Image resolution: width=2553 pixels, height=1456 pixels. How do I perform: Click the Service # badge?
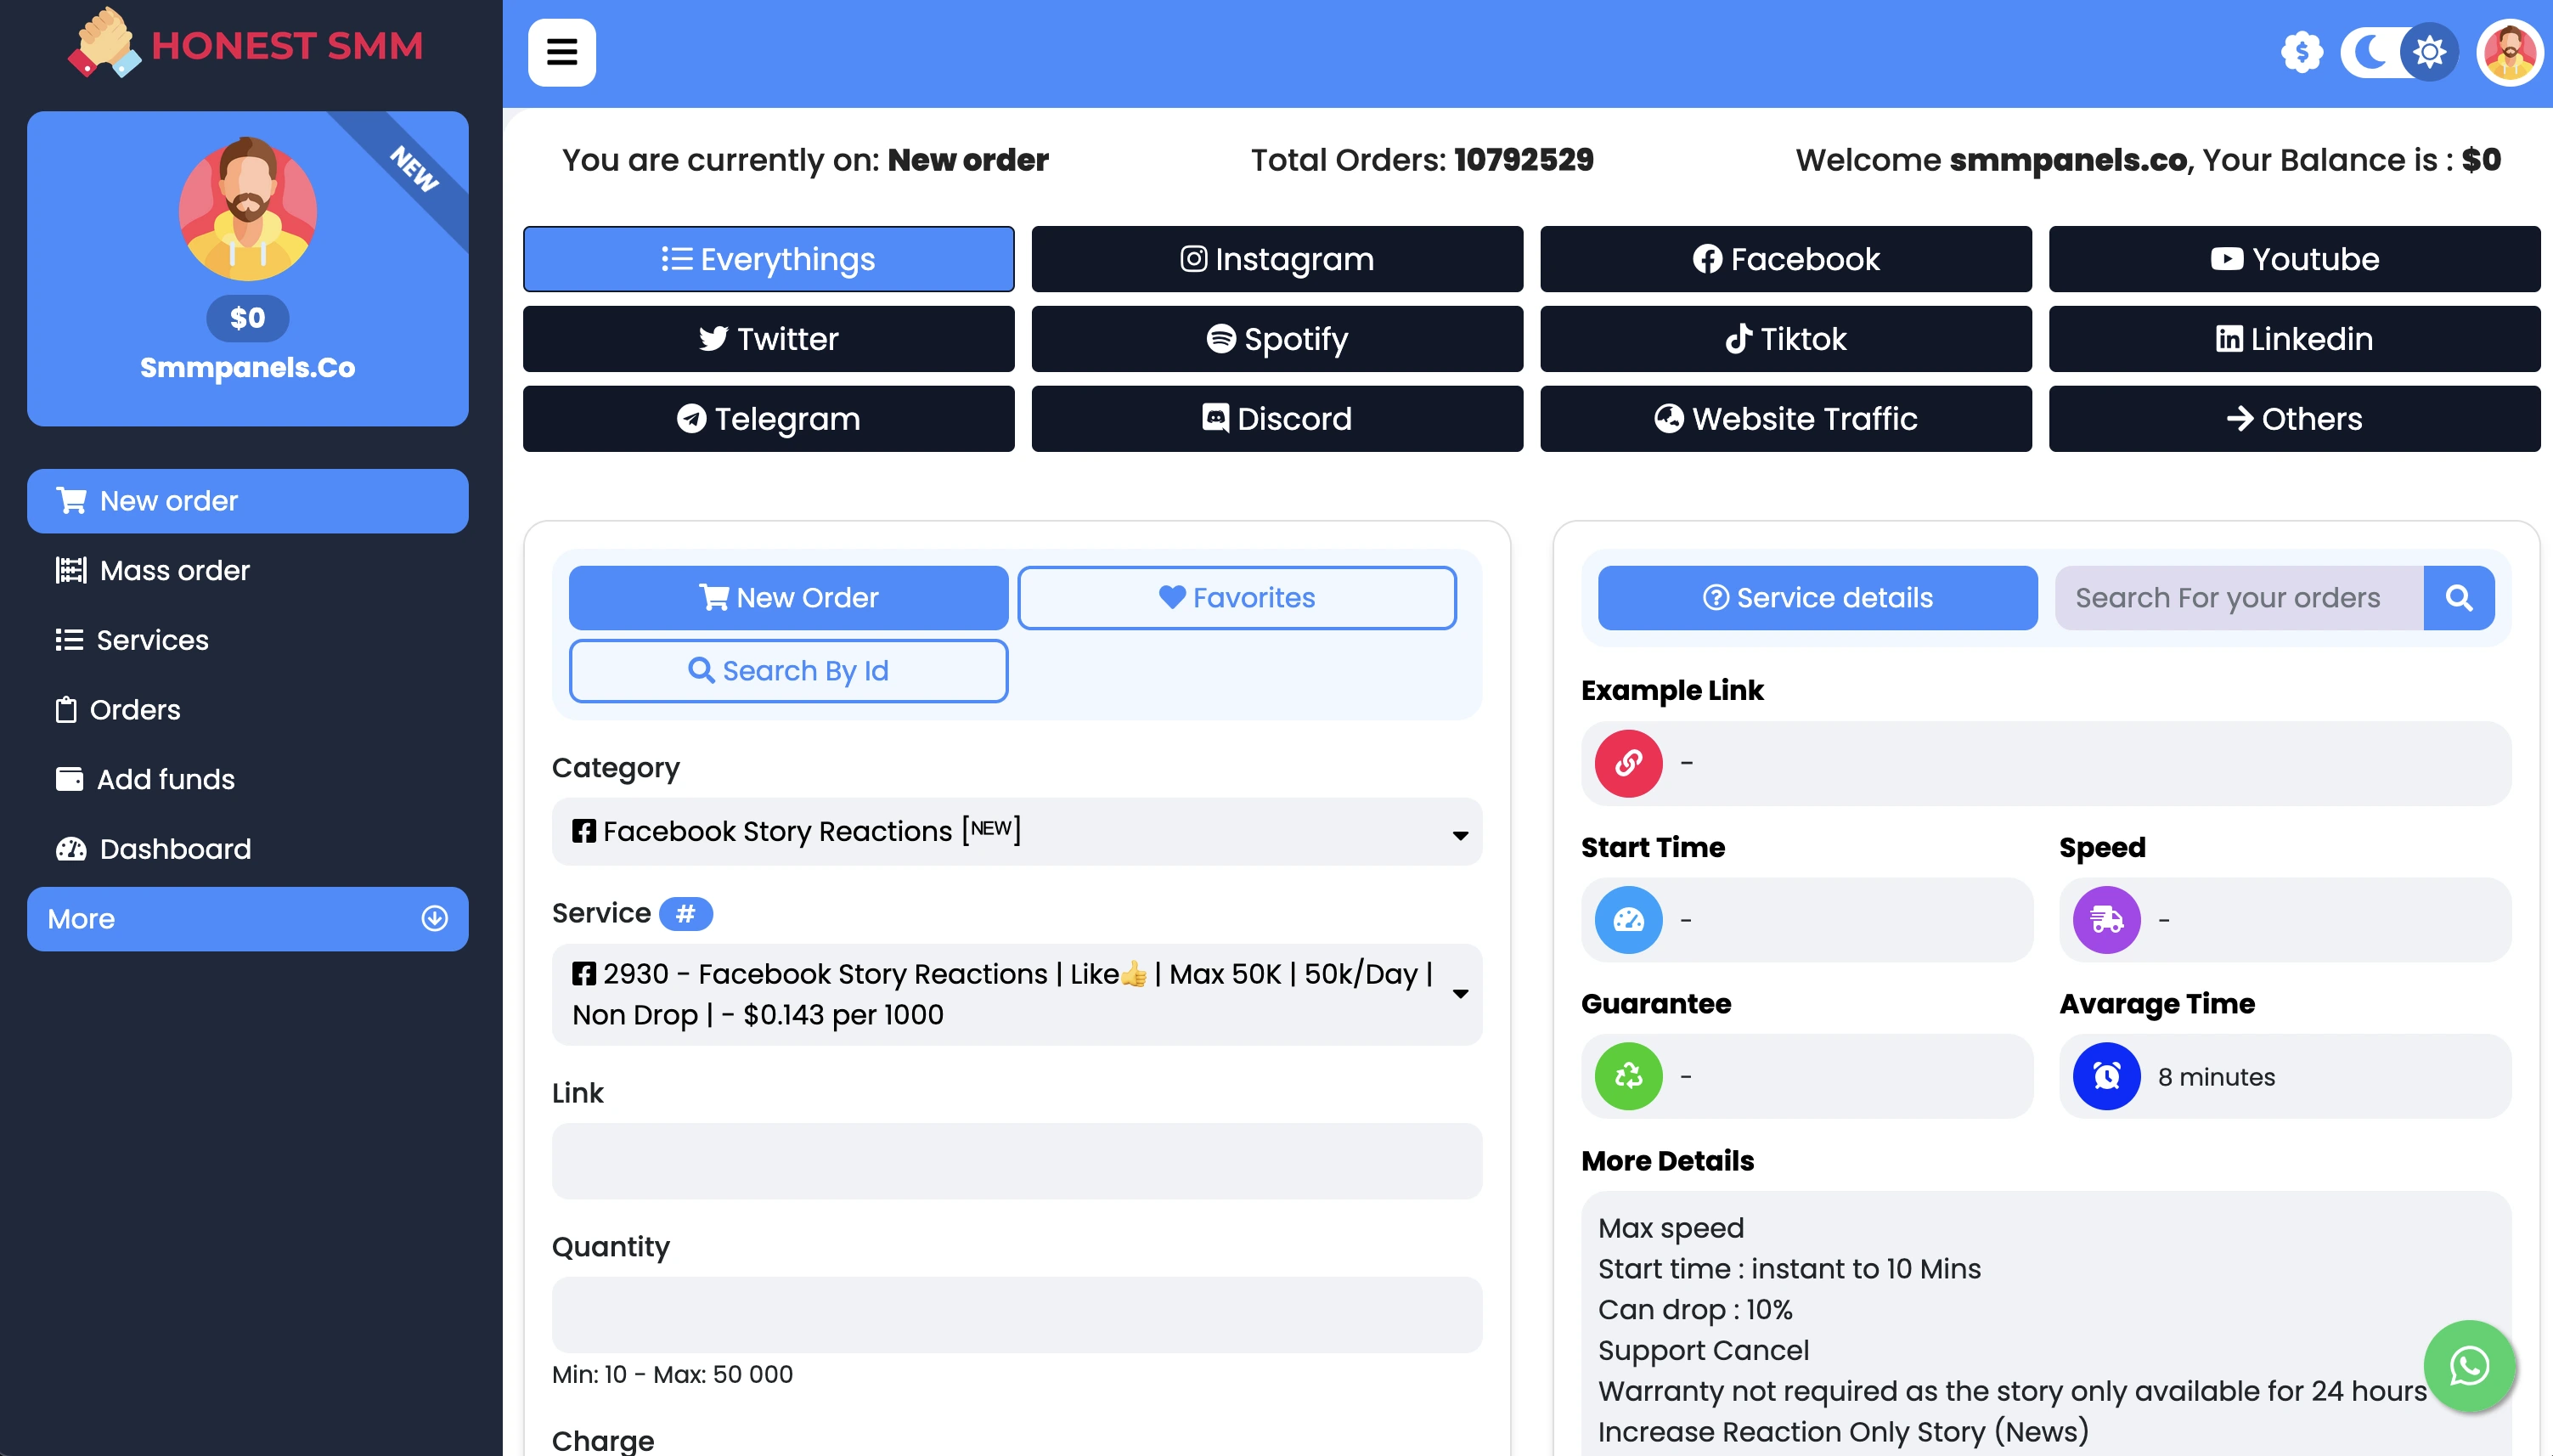point(685,913)
